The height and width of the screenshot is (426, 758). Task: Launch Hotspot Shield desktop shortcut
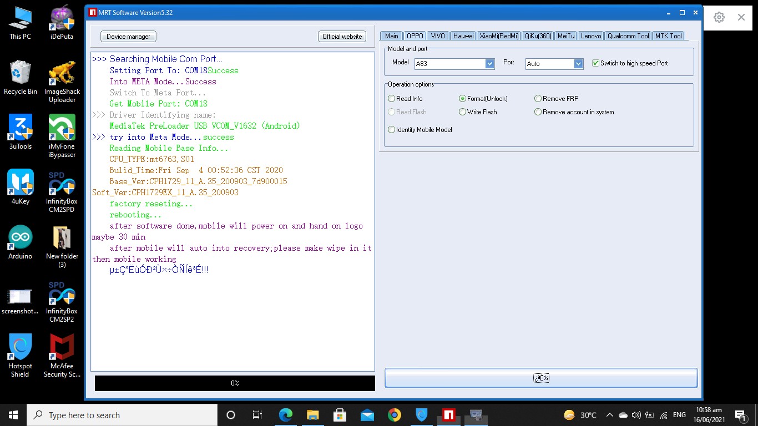(21, 356)
